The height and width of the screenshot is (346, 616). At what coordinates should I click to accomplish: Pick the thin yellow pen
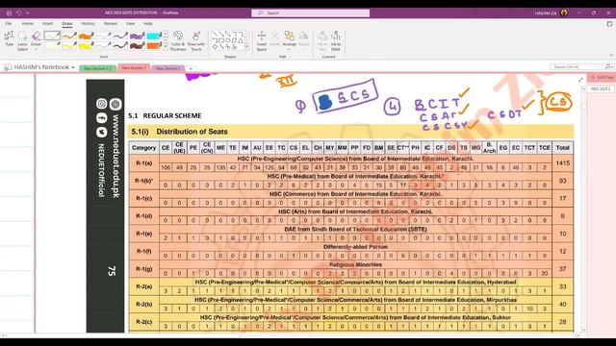[x=69, y=45]
